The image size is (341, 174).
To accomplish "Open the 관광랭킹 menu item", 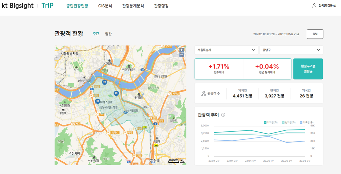I will pos(162,6).
